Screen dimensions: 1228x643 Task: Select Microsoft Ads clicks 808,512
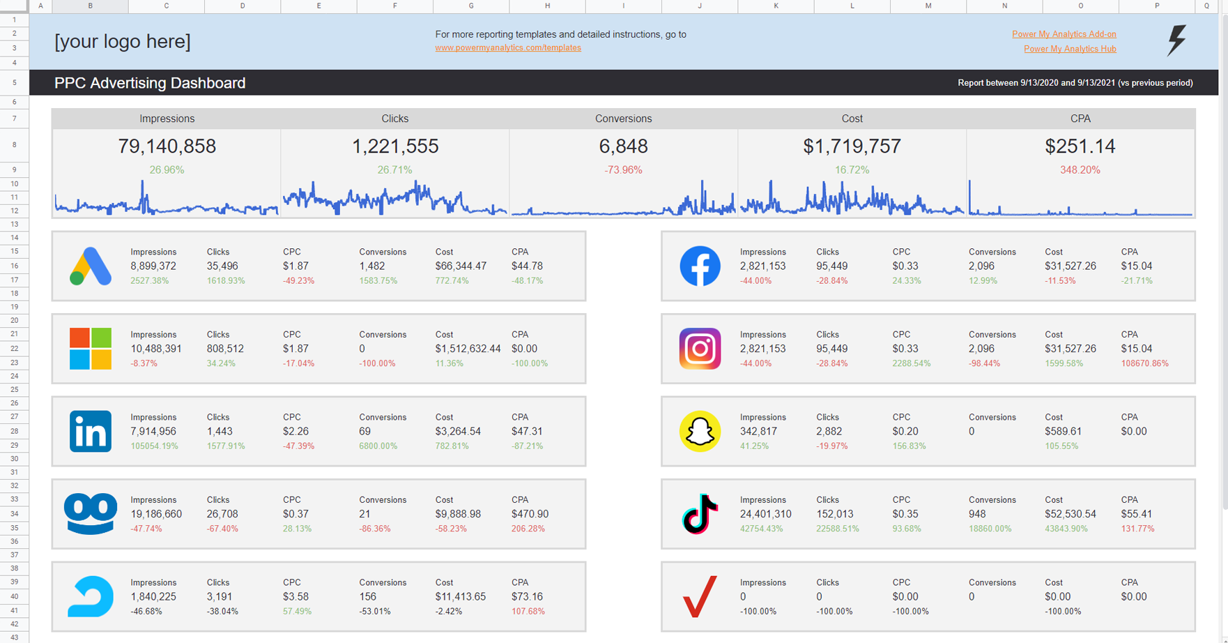tap(225, 349)
